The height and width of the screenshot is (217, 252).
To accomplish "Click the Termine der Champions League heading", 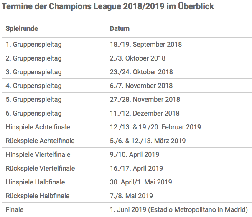I will pyautogui.click(x=108, y=6).
